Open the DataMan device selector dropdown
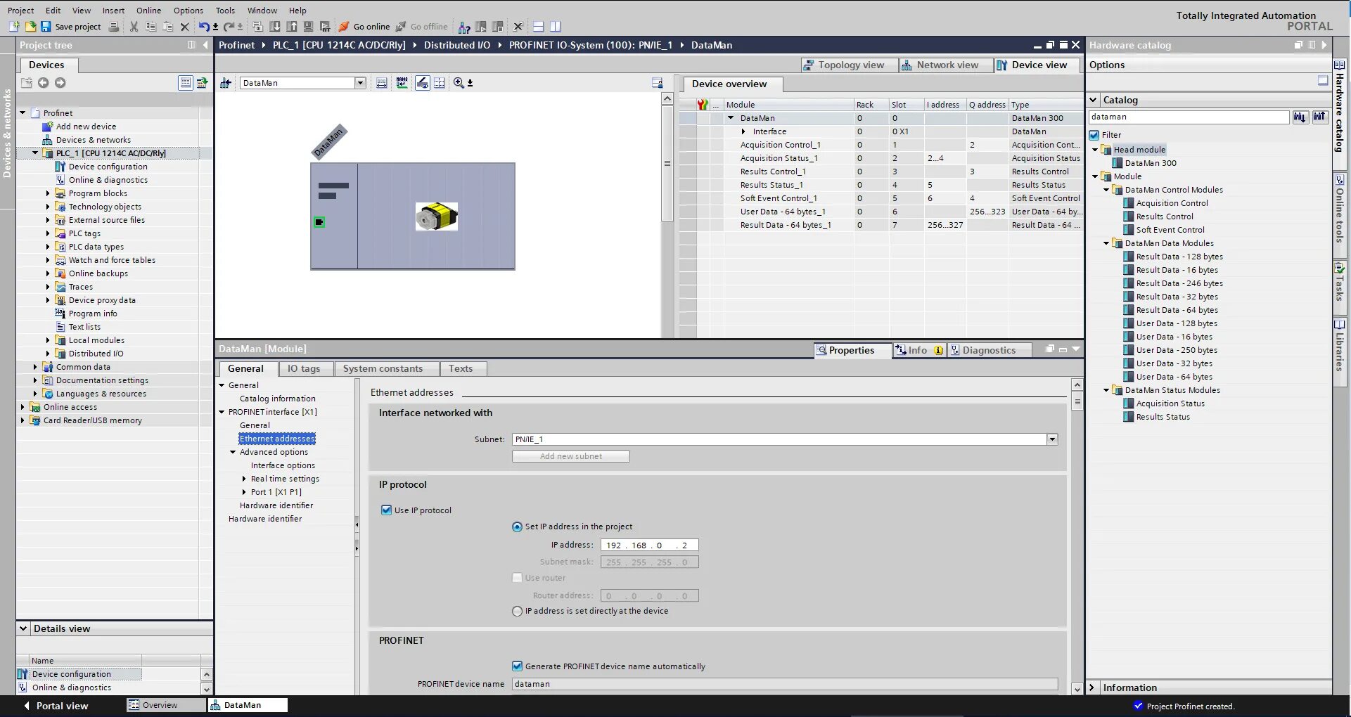The image size is (1351, 717). click(x=360, y=83)
